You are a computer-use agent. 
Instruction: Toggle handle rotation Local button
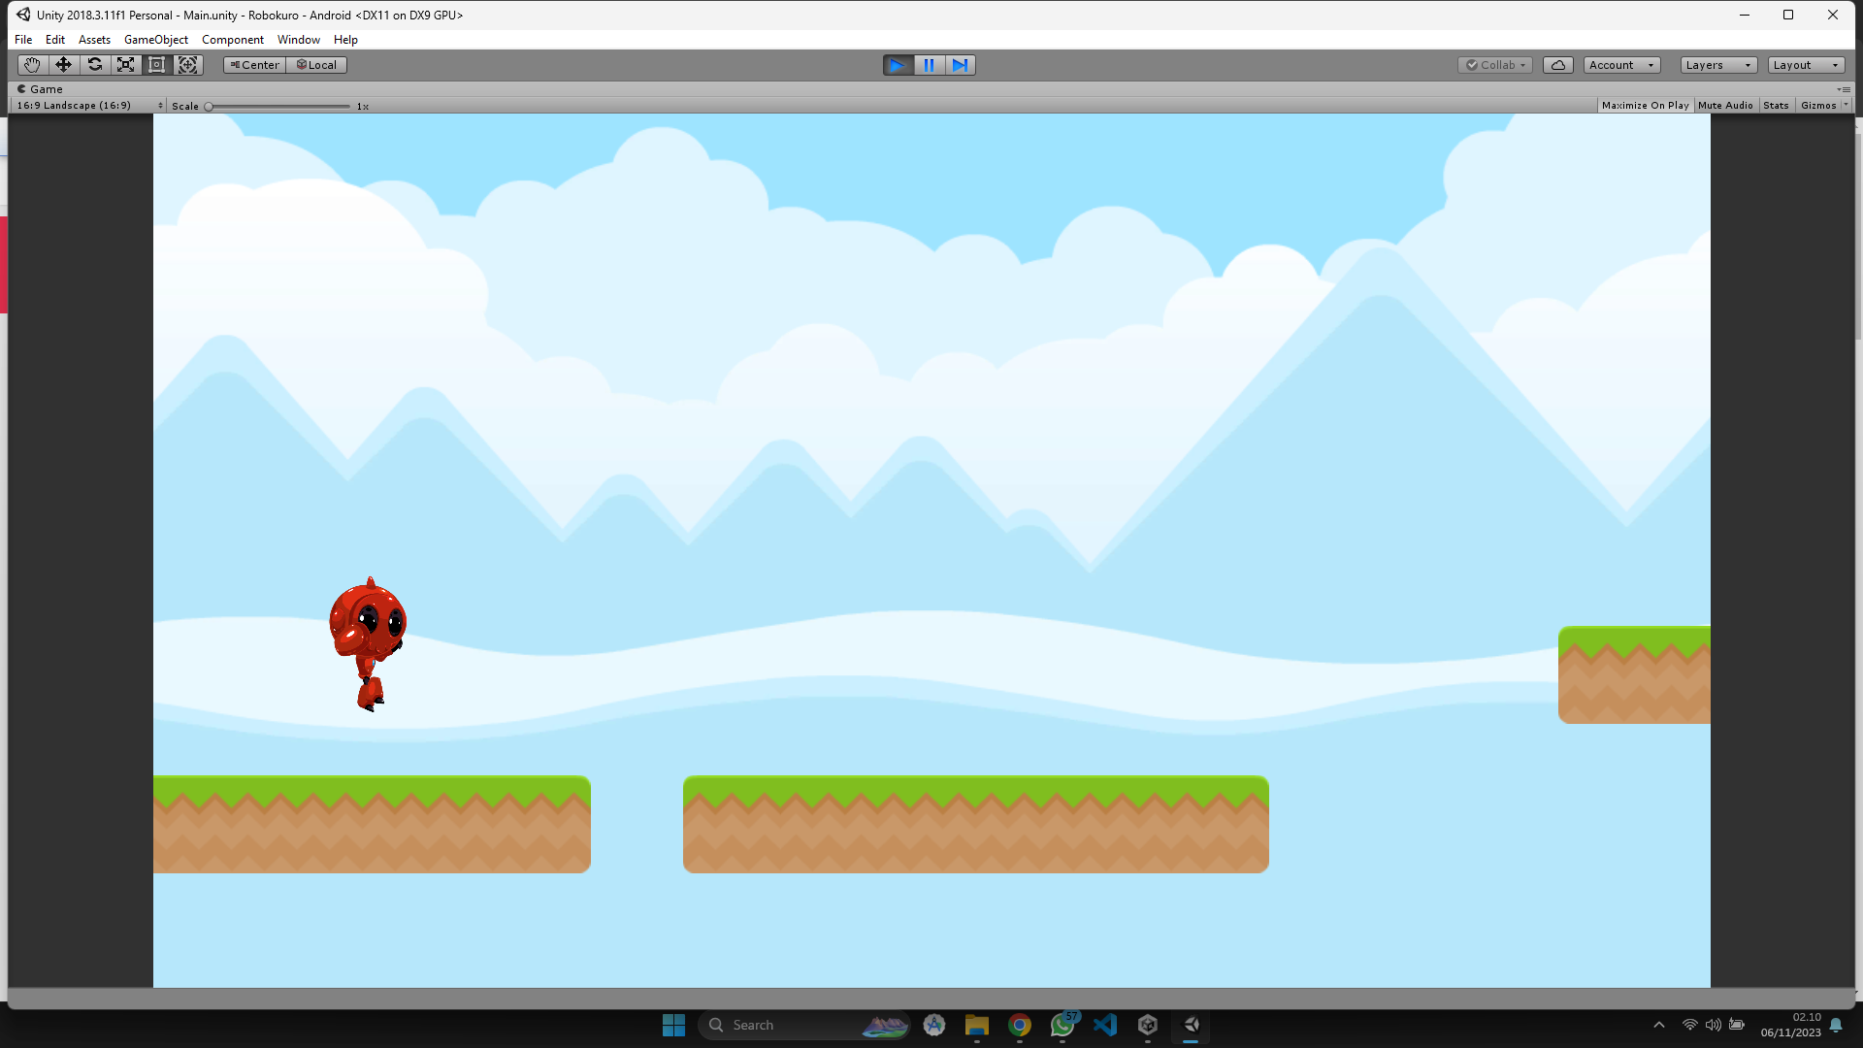pyautogui.click(x=316, y=65)
